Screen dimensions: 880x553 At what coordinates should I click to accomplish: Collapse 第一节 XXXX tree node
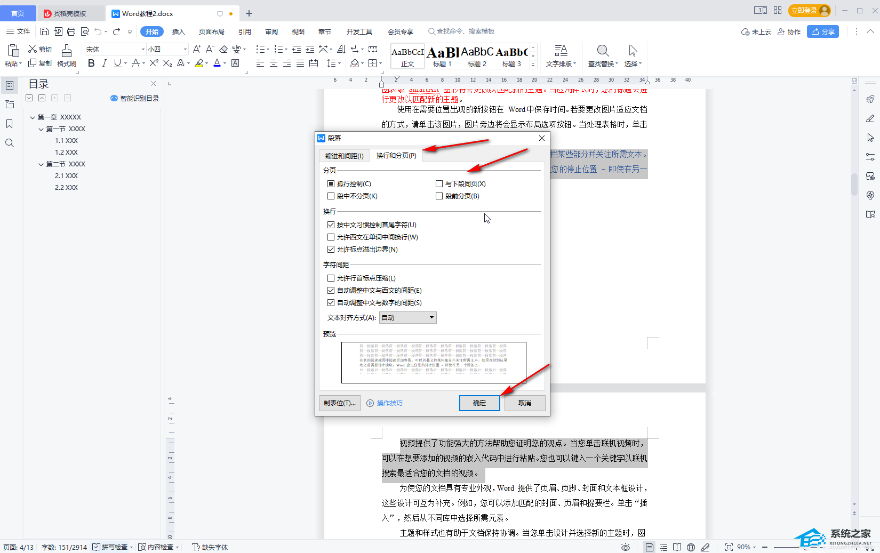coord(41,129)
